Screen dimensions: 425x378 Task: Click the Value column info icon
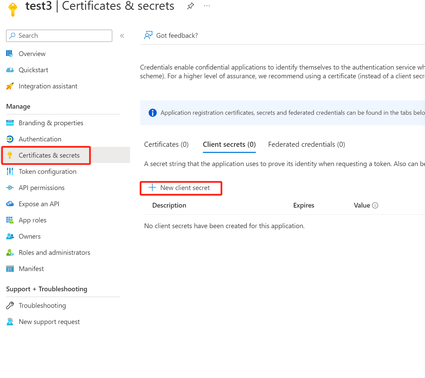click(375, 205)
